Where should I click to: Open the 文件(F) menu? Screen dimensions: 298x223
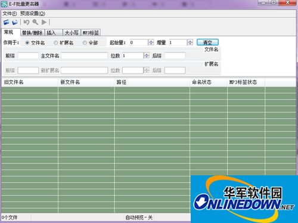pyautogui.click(x=10, y=14)
